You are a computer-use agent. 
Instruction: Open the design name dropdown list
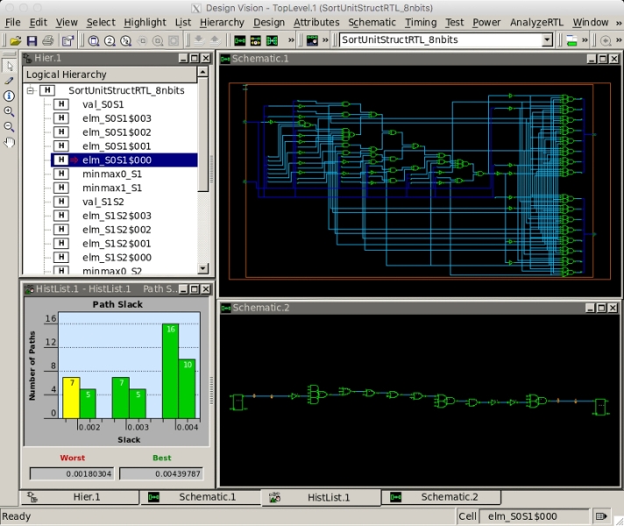547,40
